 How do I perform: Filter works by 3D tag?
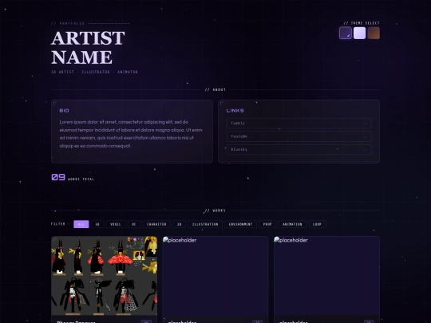click(97, 224)
